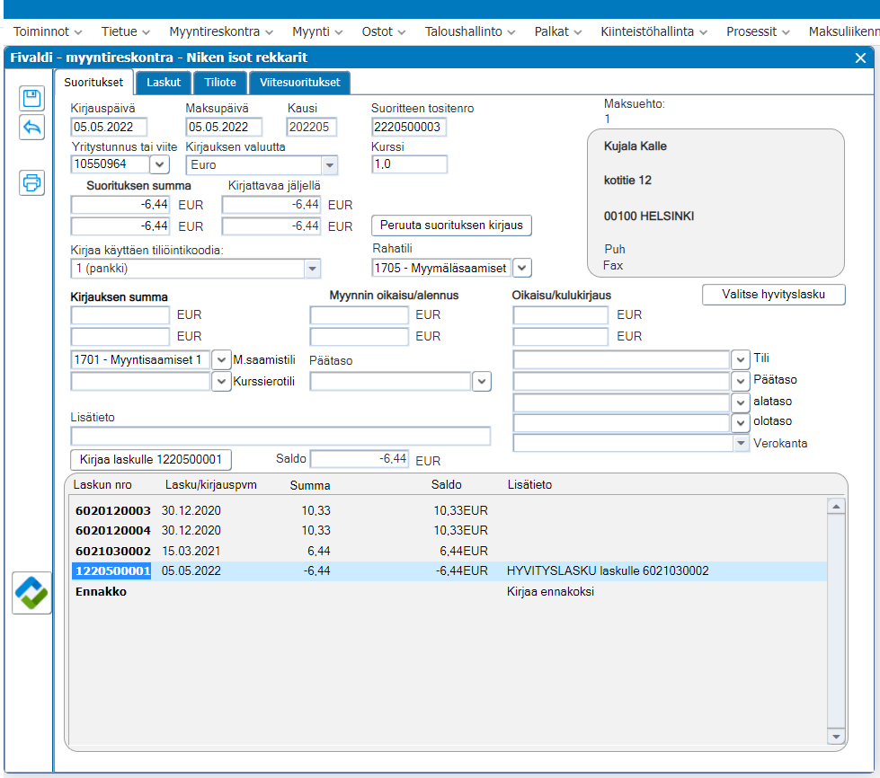Open Kirjauksen valuutta Euro dropdown
Image resolution: width=880 pixels, height=778 pixels.
coord(330,165)
